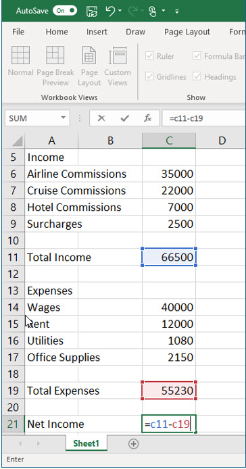Screen dimensions: 246x469
Task: Click cell containing 2500
Action: (x=169, y=224)
